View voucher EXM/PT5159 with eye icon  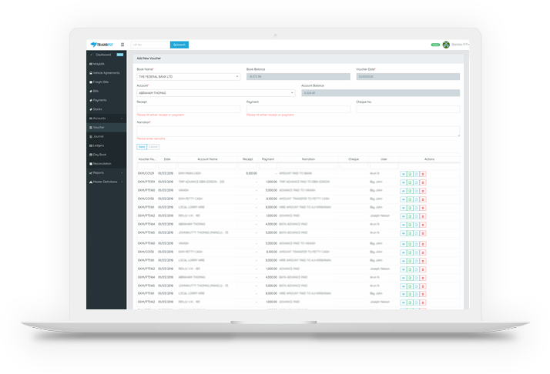404,182
